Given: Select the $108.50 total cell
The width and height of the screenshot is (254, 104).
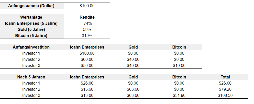Looking at the screenshot, I should coord(225,96).
